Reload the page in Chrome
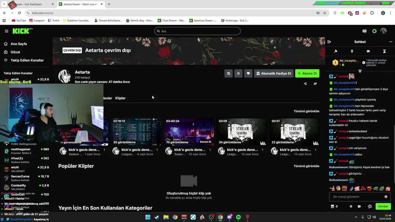 coord(19,13)
